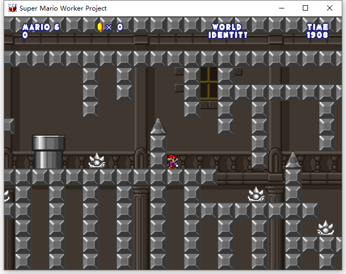
Task: Click the spike cone atop the pillar near Mario
Action: pos(158,126)
